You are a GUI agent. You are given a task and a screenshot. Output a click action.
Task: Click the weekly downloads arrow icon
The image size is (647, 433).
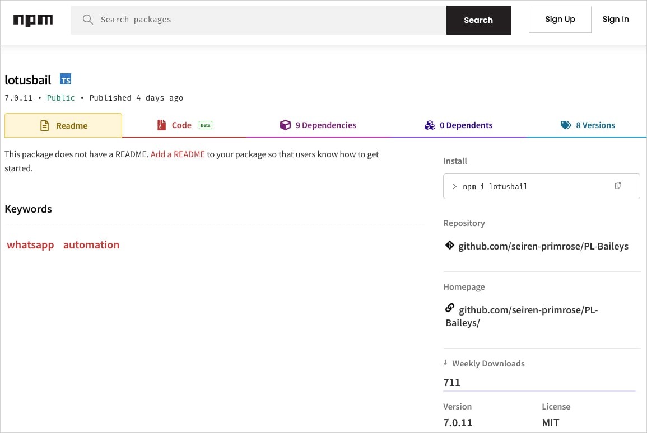[x=445, y=363]
